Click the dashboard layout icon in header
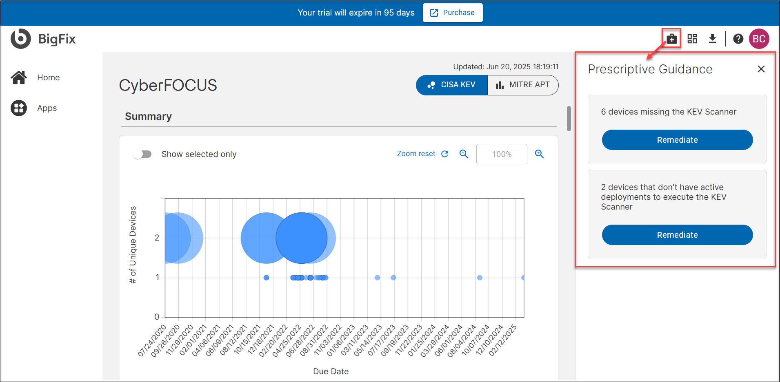Screen dimensions: 780x382 [x=692, y=39]
